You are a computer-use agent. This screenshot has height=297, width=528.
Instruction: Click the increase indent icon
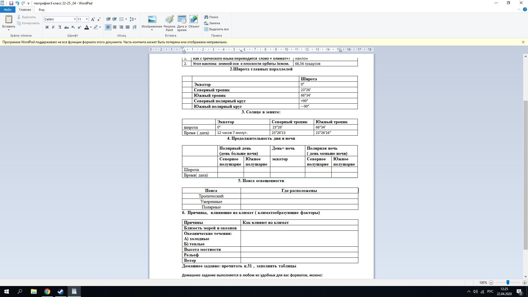[x=114, y=19]
